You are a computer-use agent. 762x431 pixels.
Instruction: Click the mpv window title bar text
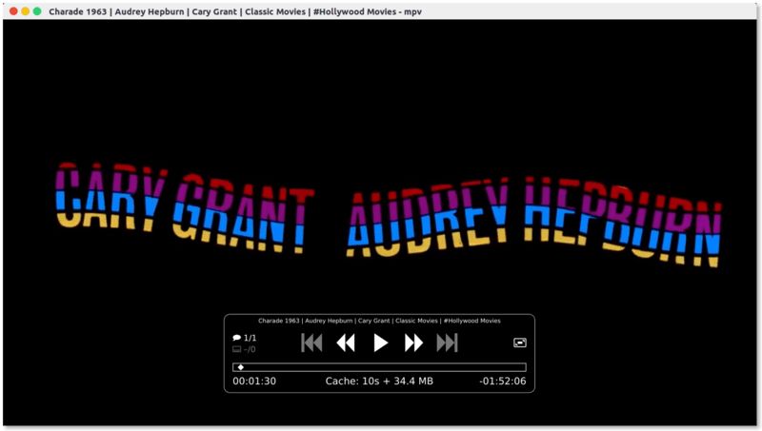click(x=235, y=11)
